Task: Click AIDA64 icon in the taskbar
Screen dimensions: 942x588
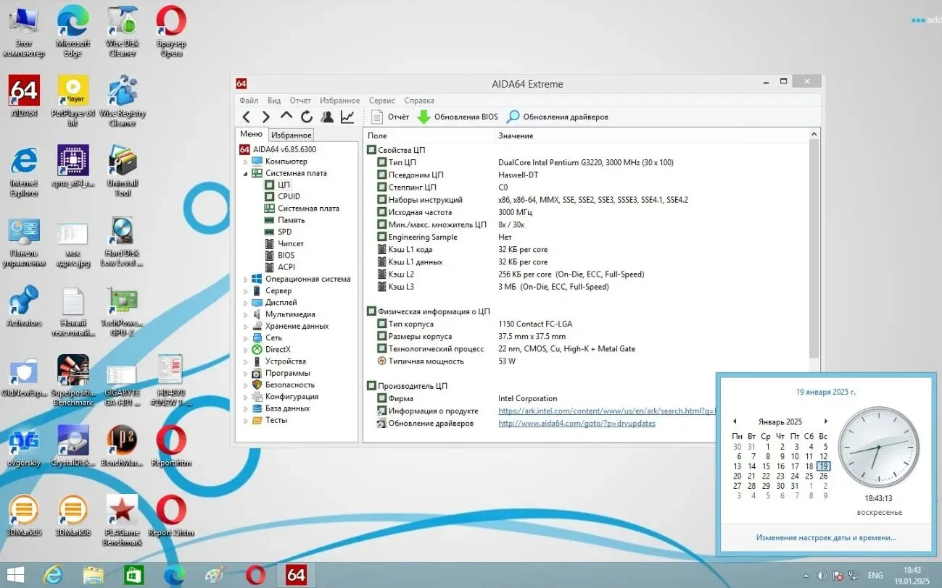Action: (296, 575)
